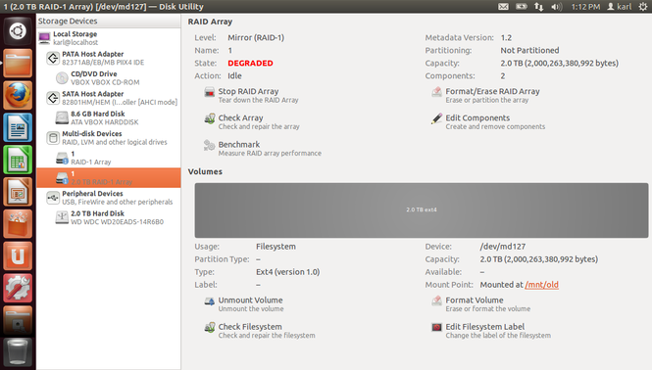Screen dimensions: 652x370
Task: Click the Format/Erase RAID Array icon
Action: [x=436, y=92]
